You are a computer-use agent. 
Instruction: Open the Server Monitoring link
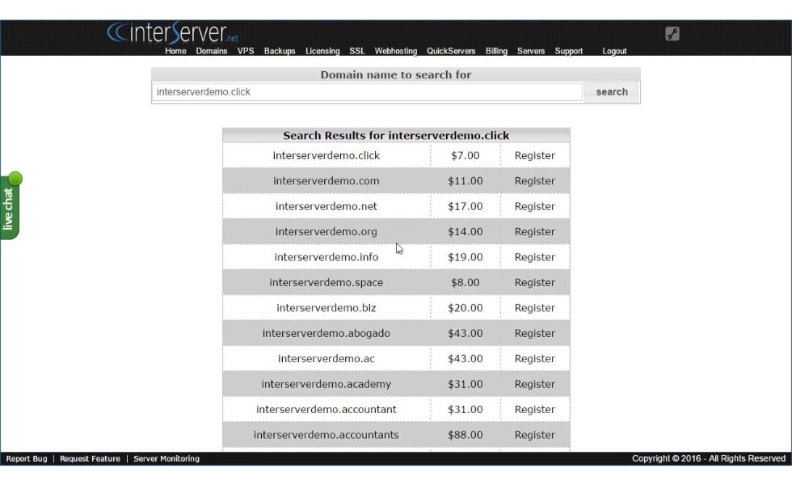click(x=166, y=459)
